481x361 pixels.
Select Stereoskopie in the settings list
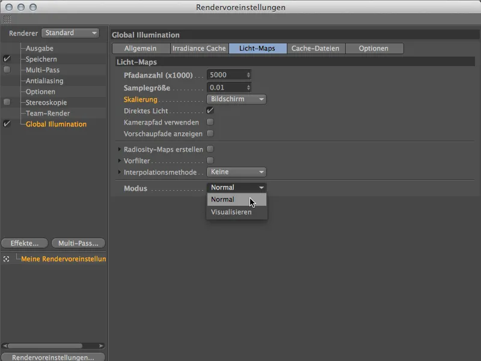pos(46,102)
